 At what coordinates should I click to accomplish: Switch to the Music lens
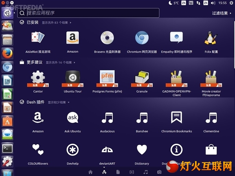pyautogui.click(x=146, y=172)
